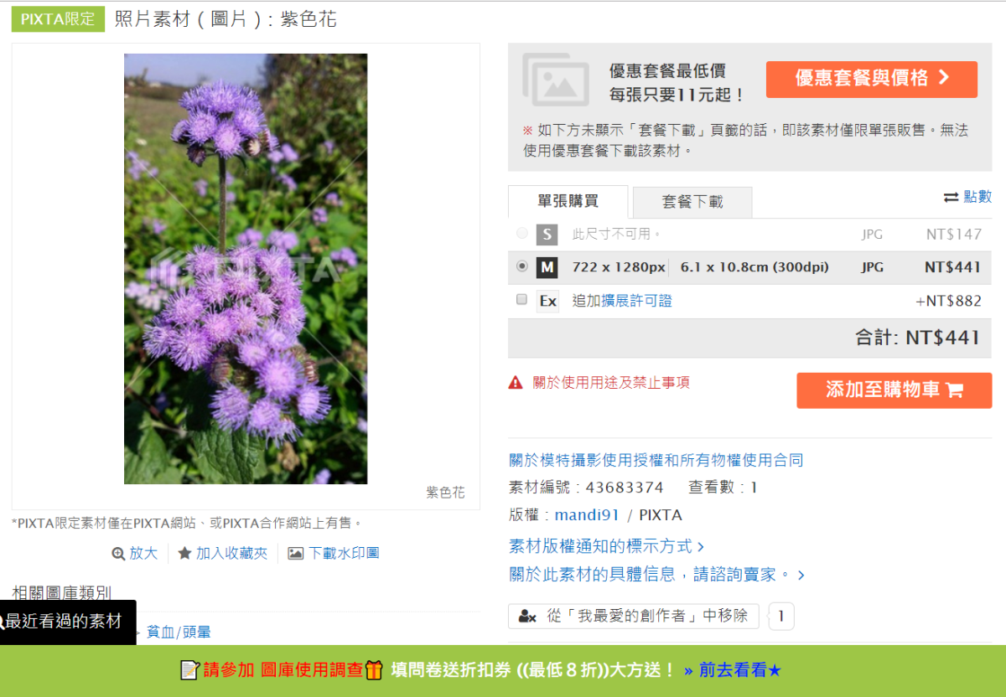Viewport: 1006px width, 697px height.
Task: Expand 關於此素材的具體信息 via its chevron
Action: (801, 575)
